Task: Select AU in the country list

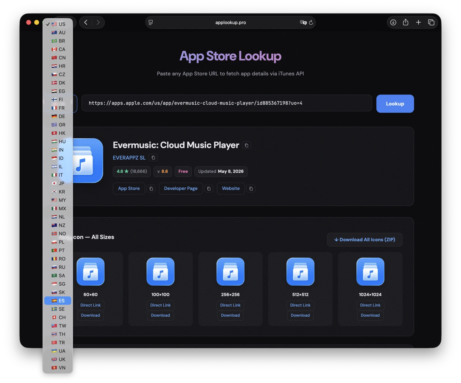Action: click(58, 33)
